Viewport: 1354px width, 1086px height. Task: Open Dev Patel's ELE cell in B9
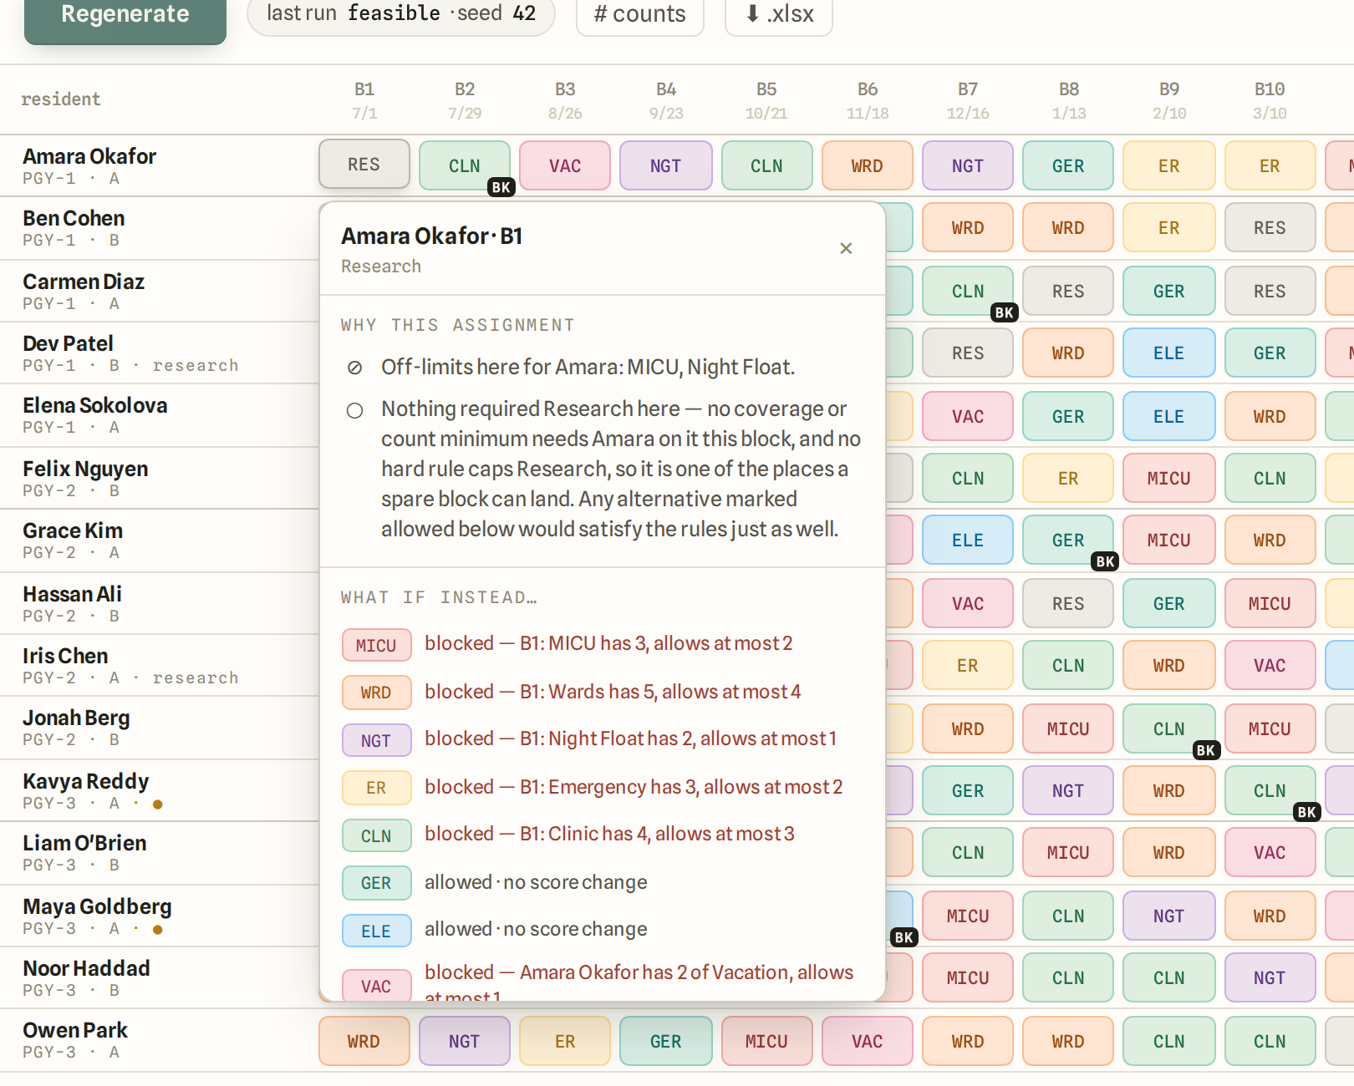click(x=1168, y=353)
